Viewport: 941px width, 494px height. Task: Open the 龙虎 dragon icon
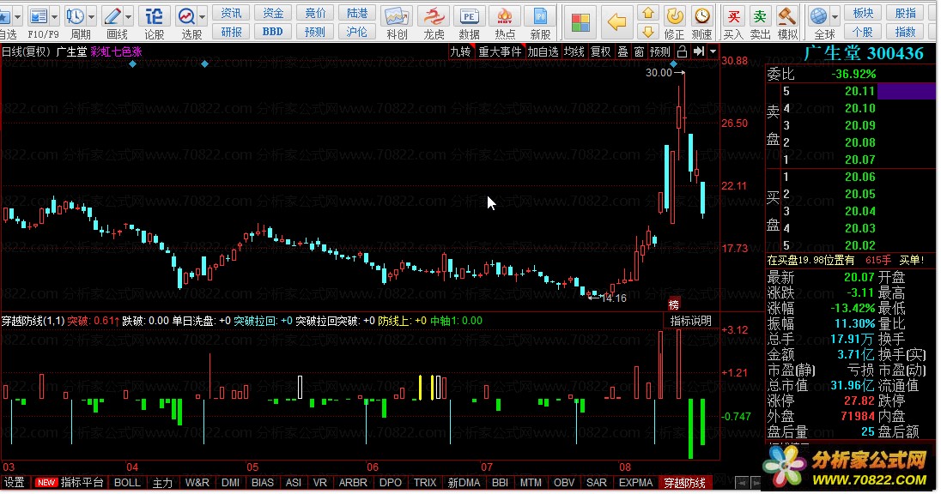434,16
